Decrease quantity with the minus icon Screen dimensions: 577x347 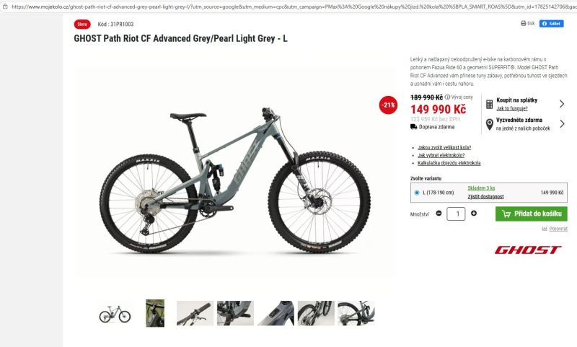[x=439, y=213]
